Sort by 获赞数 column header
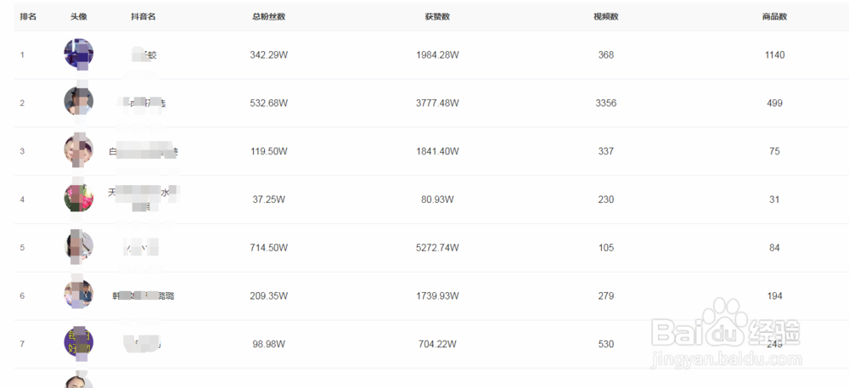 [437, 17]
